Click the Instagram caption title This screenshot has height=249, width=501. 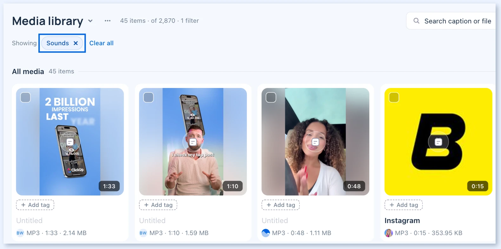point(402,221)
